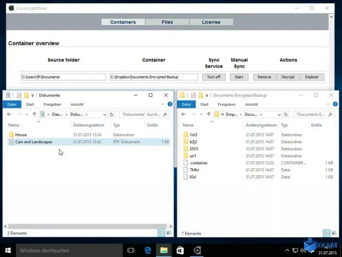Select the Cars and Landscapes file
The image size is (342, 257).
(x=34, y=142)
